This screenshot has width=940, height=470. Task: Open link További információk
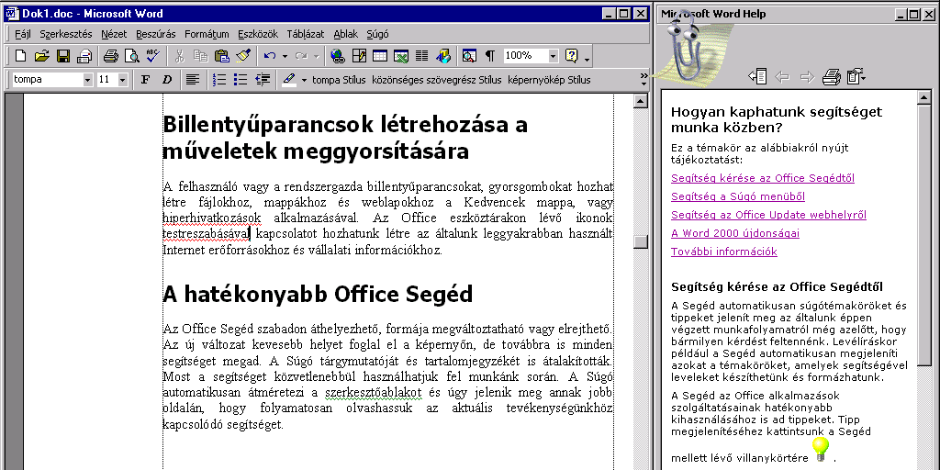click(x=724, y=252)
